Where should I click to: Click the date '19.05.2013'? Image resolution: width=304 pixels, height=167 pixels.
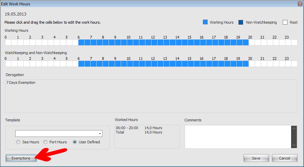point(16,14)
